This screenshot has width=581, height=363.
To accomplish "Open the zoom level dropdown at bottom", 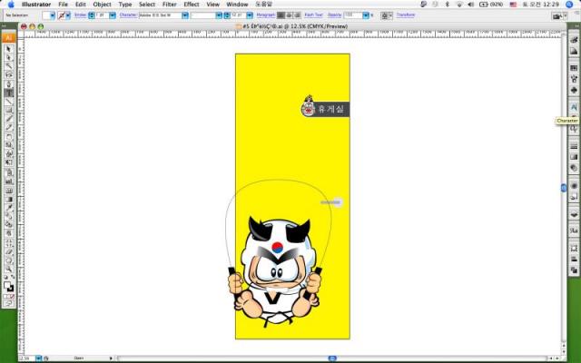I will (x=38, y=358).
